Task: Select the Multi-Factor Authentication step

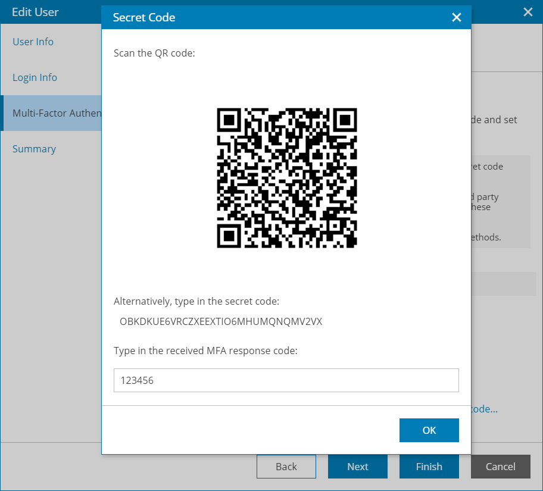Action: click(52, 113)
